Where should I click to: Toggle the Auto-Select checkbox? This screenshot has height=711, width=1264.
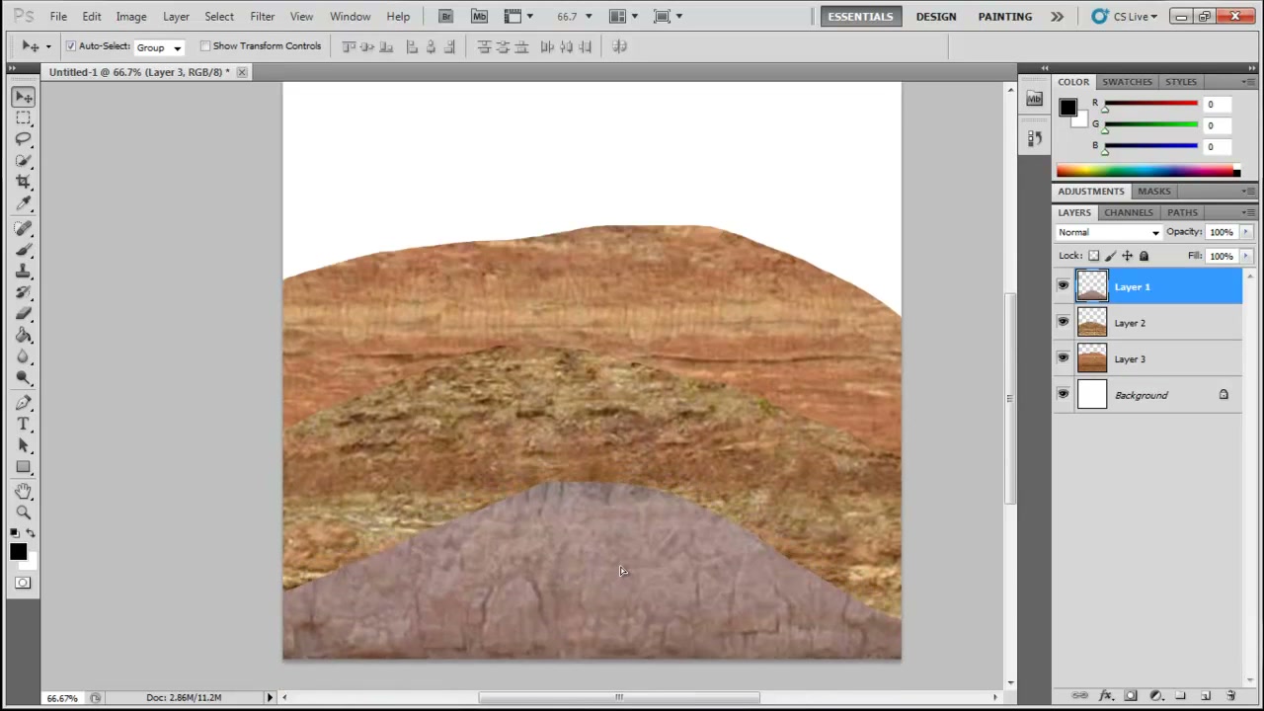[x=71, y=46]
